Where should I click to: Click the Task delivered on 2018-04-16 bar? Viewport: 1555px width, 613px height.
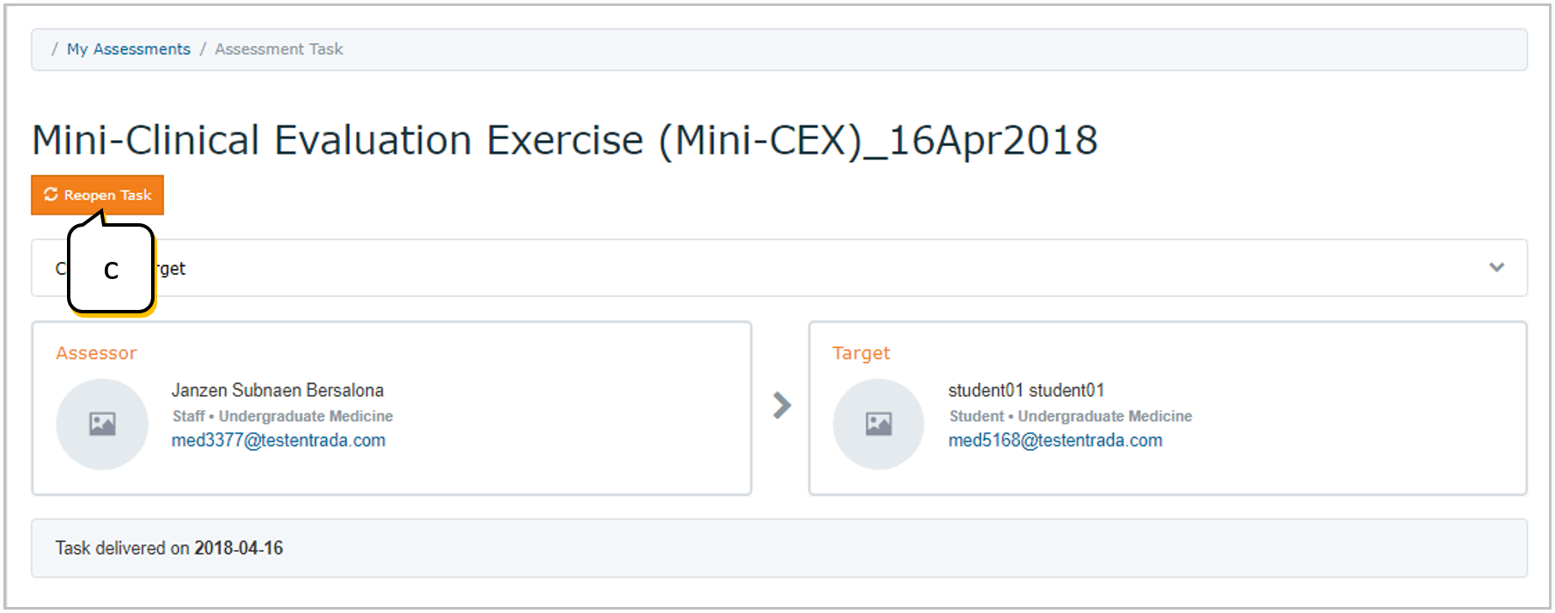pyautogui.click(x=779, y=548)
